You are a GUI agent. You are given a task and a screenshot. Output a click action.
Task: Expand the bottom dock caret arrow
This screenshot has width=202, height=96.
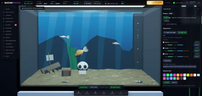(x=126, y=93)
